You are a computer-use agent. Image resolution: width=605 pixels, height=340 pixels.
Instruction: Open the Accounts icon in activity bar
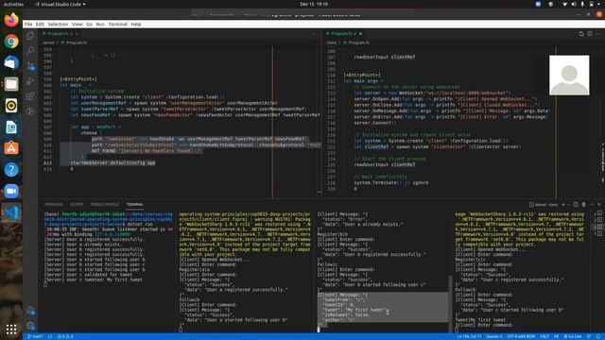tap(30, 311)
